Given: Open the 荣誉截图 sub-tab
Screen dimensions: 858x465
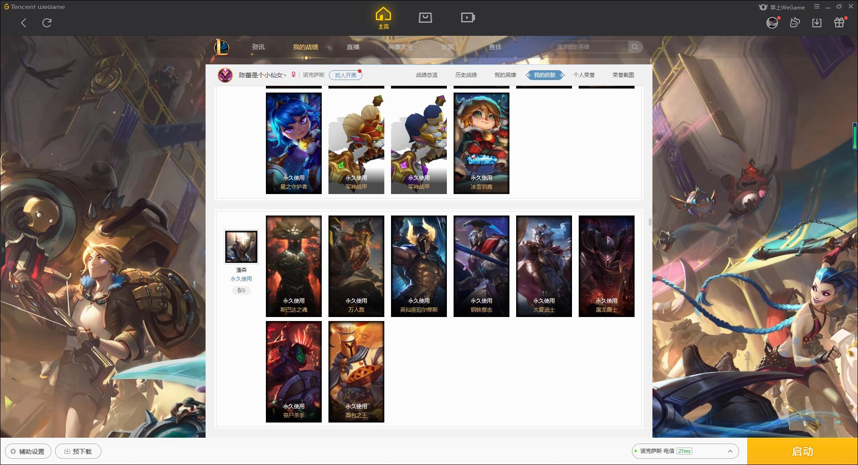Looking at the screenshot, I should [x=623, y=75].
